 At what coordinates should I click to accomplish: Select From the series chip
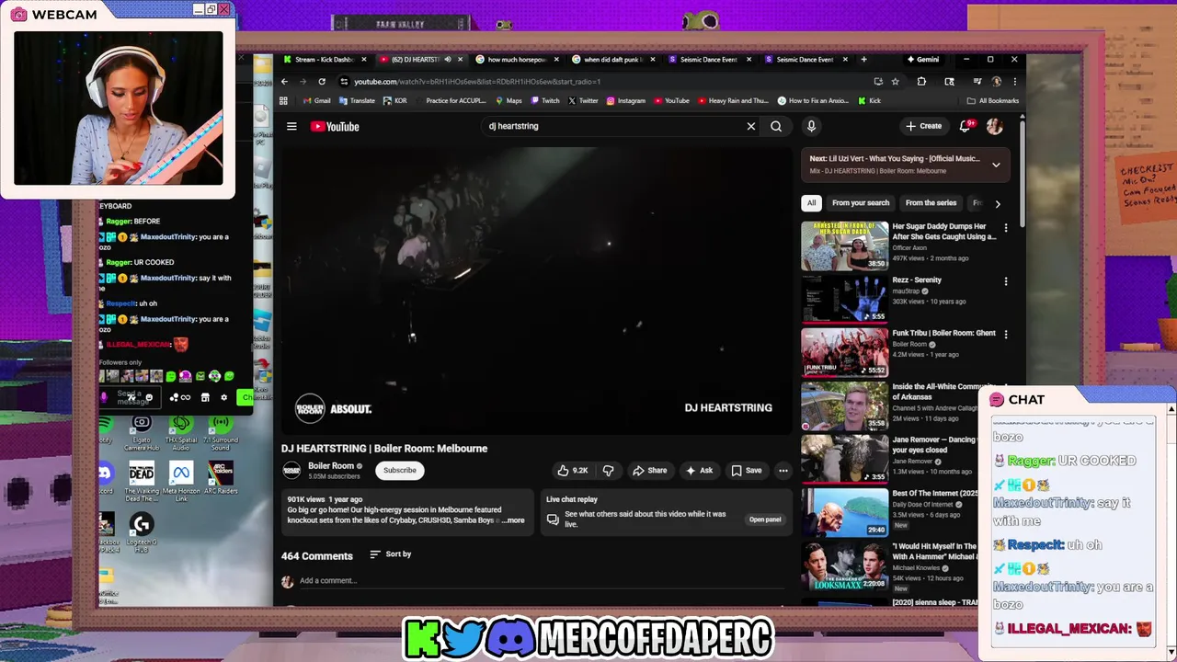(931, 203)
